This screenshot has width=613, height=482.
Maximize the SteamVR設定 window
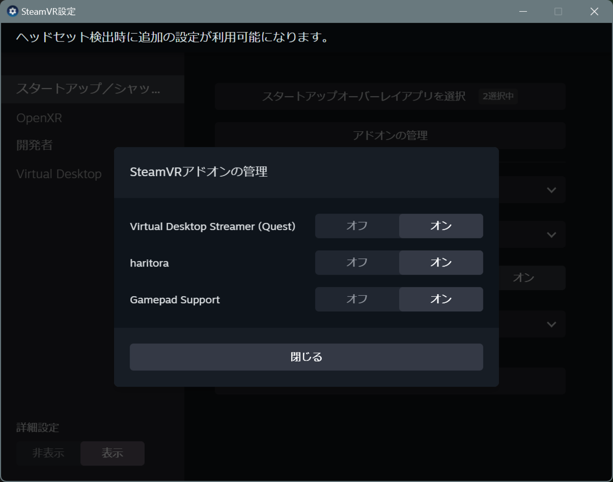[558, 11]
